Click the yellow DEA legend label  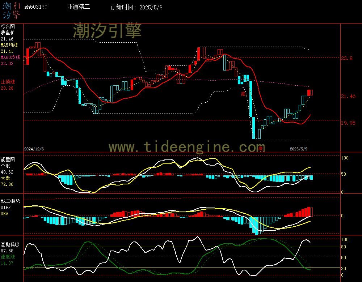(4, 214)
